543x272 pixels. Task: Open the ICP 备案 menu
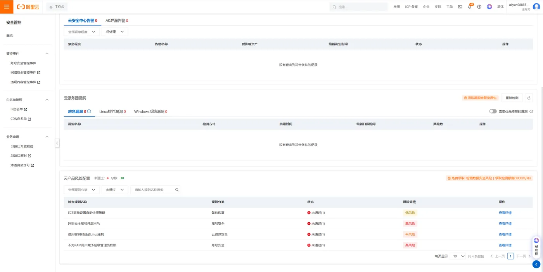point(412,7)
